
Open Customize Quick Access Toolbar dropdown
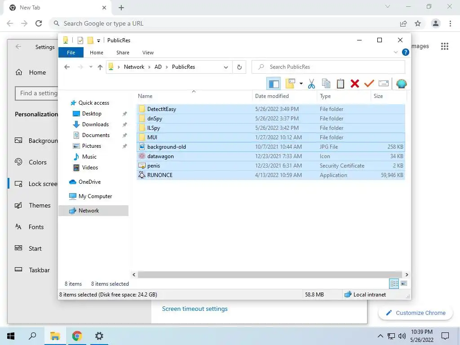coord(98,40)
